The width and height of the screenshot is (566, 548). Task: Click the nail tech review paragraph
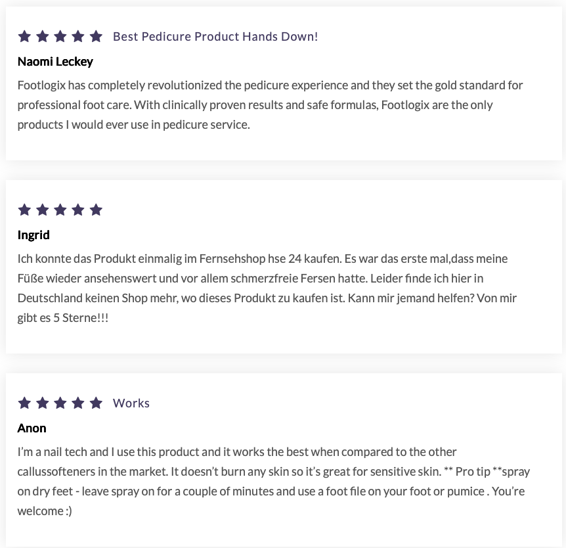[272, 481]
